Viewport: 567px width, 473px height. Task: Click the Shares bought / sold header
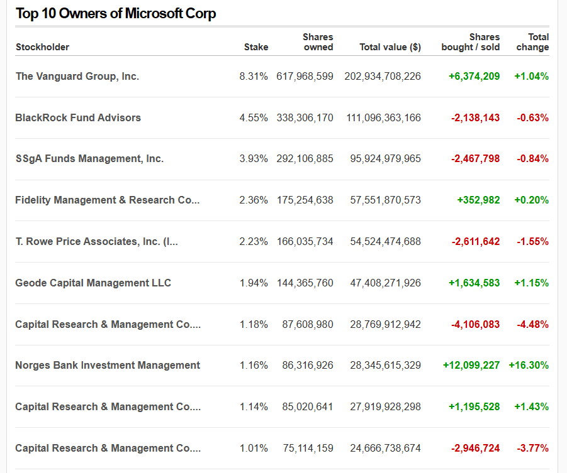tap(471, 42)
